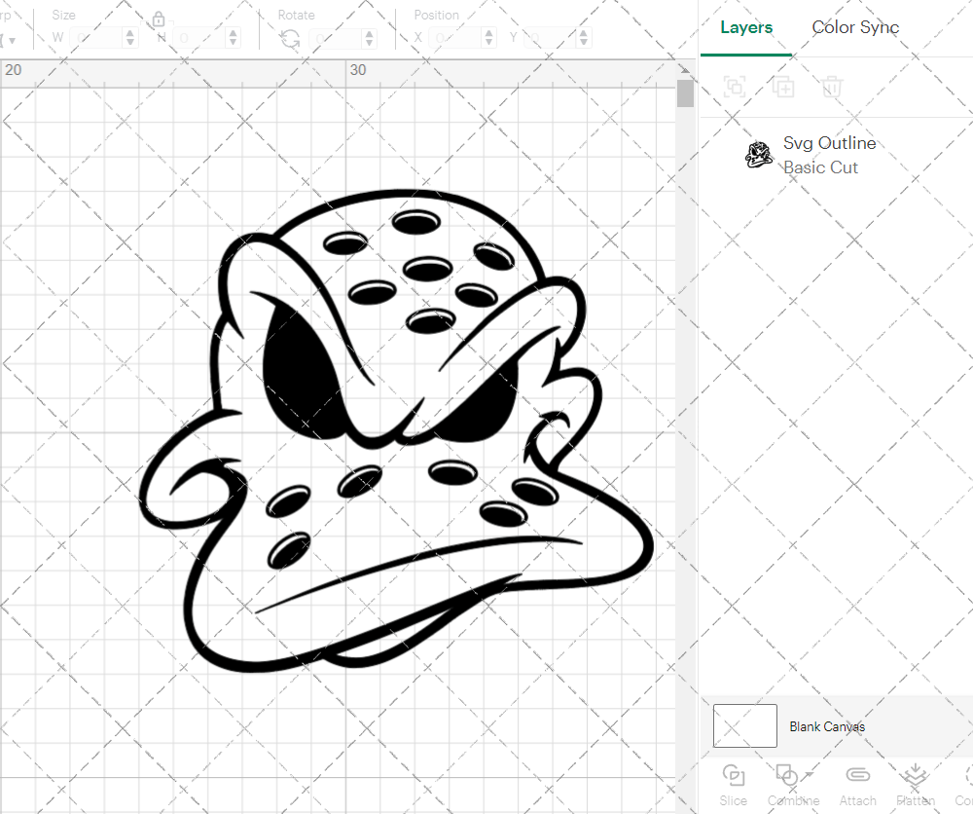Click the height size input field
Screen dimensions: 973x814
[200, 38]
